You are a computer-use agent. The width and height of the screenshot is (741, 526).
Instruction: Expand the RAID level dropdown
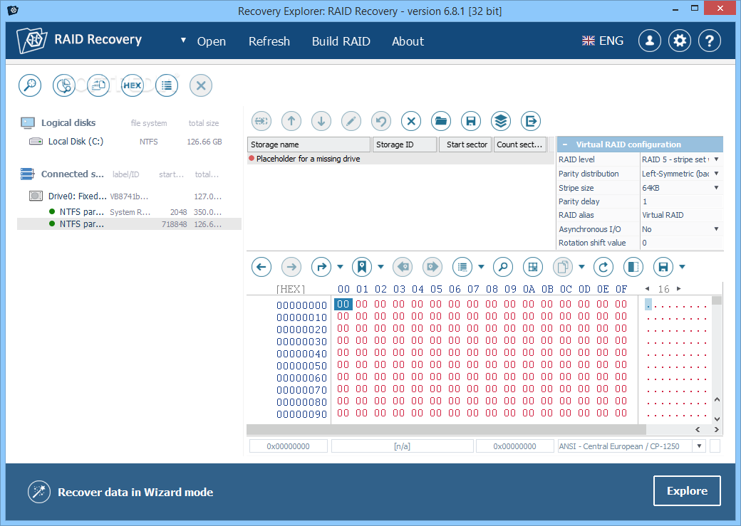click(x=717, y=159)
